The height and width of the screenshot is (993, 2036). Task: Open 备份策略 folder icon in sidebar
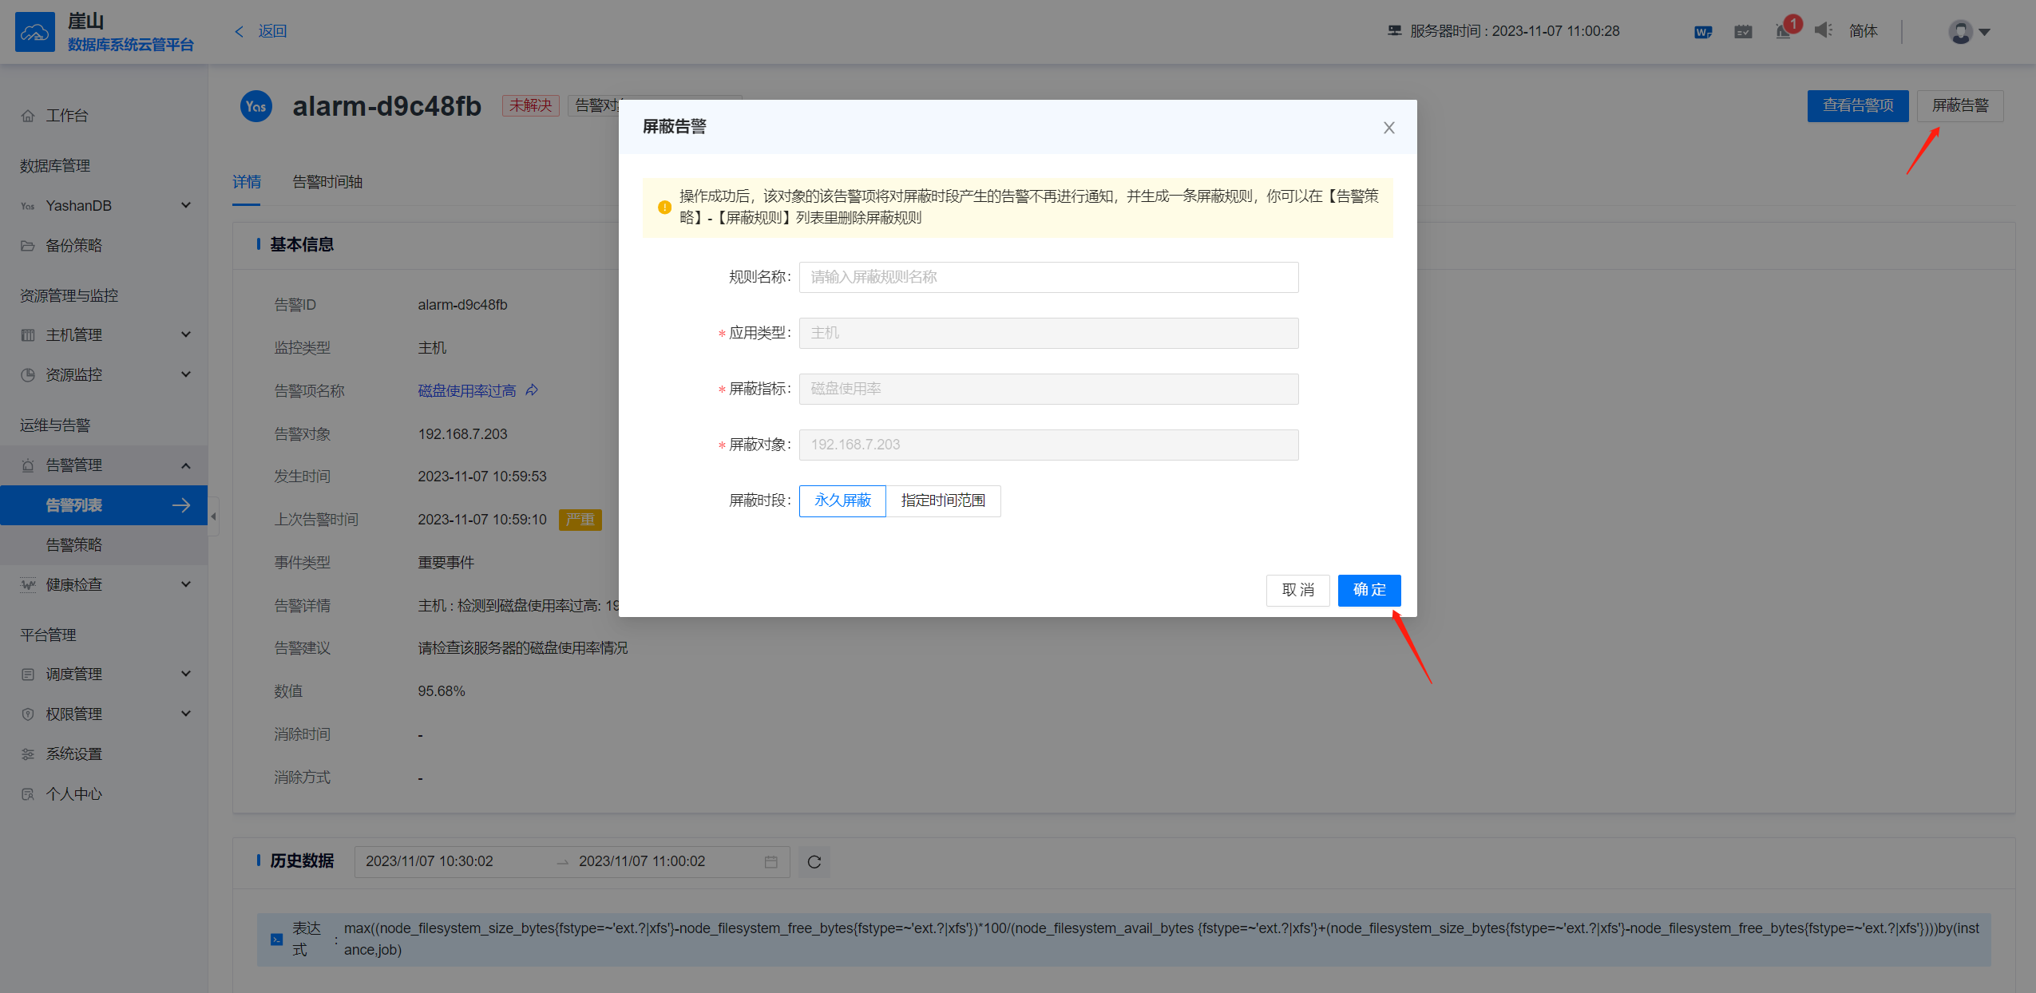[x=28, y=245]
